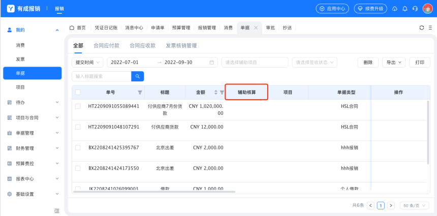This screenshot has height=216, width=437.
Task: Open the 提交时间 dropdown
Action: pos(87,62)
